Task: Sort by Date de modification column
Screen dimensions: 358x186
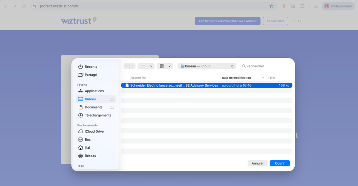Action: coord(236,78)
